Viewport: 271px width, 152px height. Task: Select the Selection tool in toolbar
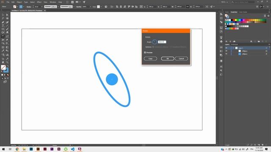tap(3, 15)
